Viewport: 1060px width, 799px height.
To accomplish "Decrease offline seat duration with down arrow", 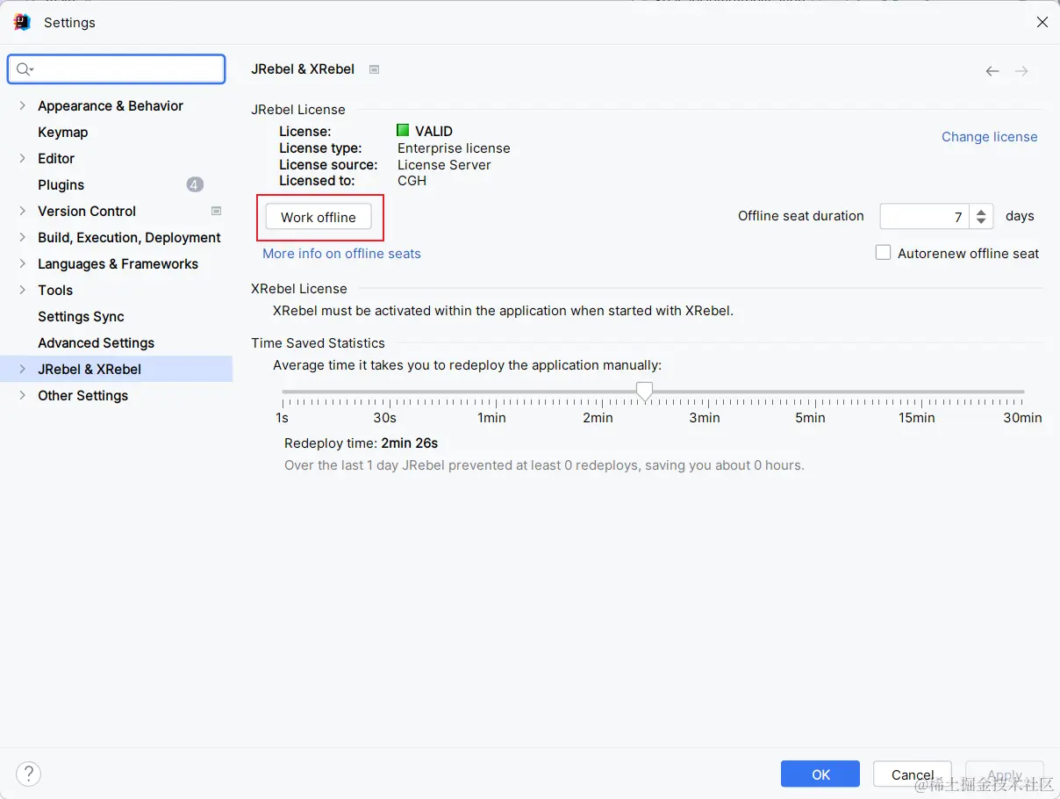I will (982, 221).
